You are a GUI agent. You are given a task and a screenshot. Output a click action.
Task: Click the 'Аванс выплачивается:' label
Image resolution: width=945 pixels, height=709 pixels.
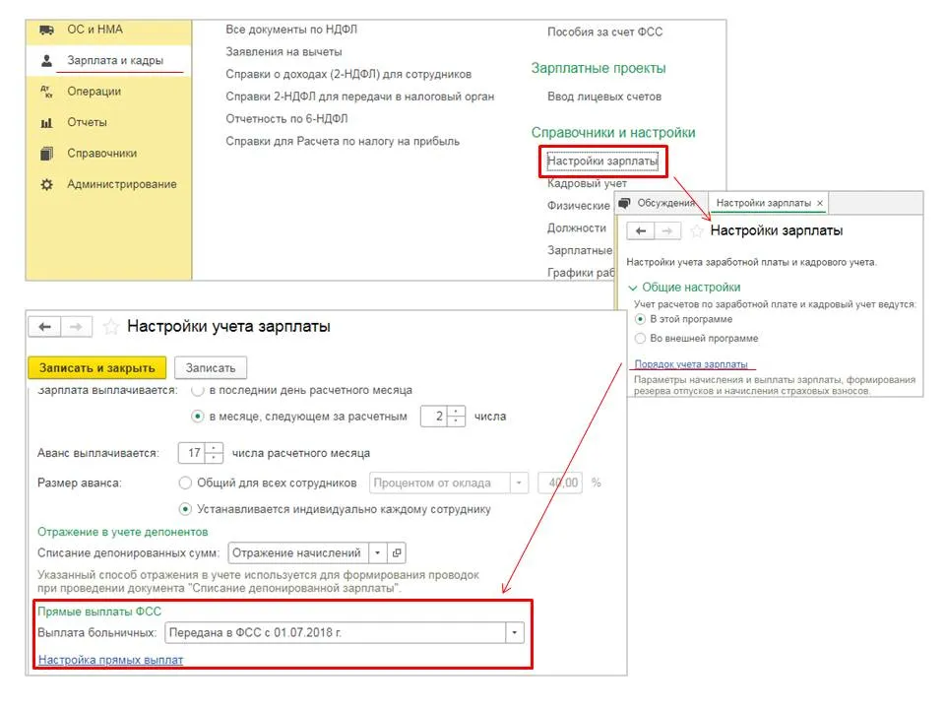98,453
